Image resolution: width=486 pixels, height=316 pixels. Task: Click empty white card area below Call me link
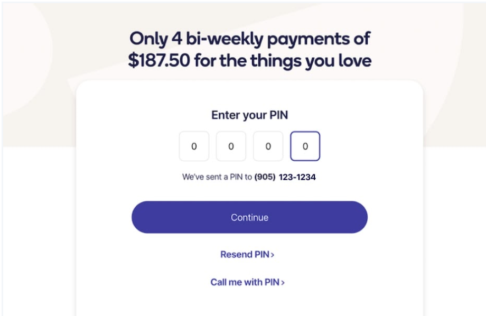click(x=249, y=302)
